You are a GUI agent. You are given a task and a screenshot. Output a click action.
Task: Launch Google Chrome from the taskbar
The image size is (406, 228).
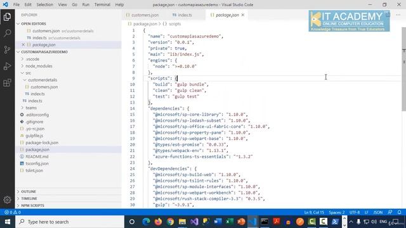coord(170,222)
